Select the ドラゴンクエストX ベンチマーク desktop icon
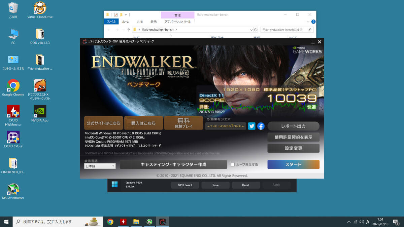The width and height of the screenshot is (404, 227). (40, 90)
